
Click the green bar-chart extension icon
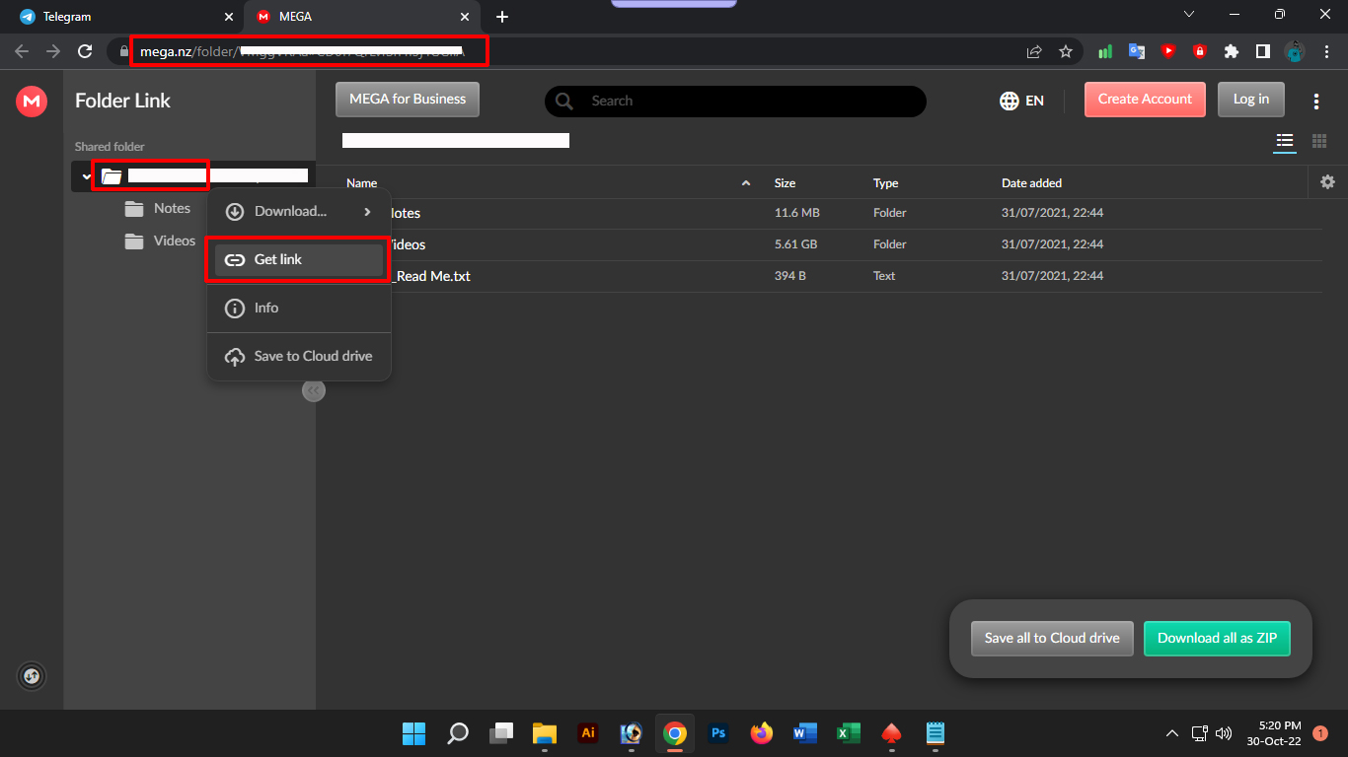[1105, 51]
